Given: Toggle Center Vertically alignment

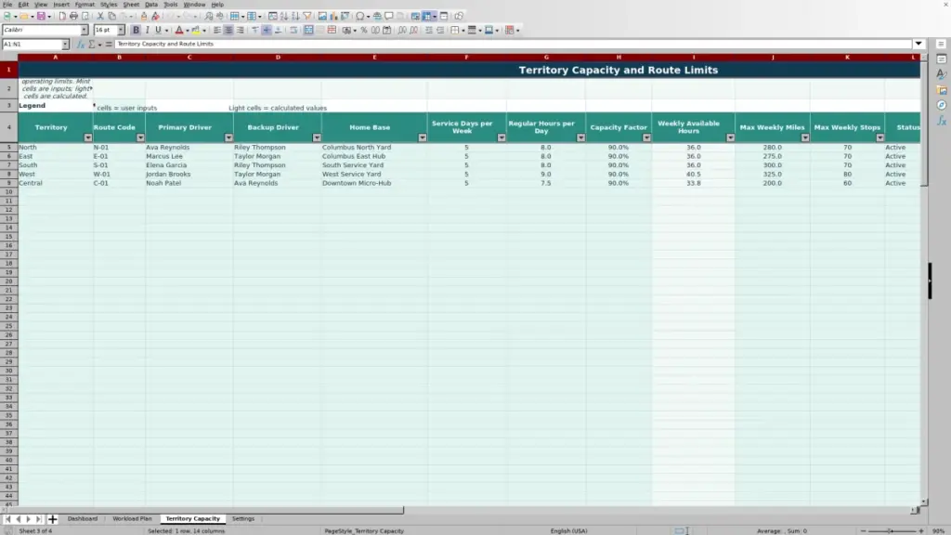Looking at the screenshot, I should pyautogui.click(x=267, y=30).
